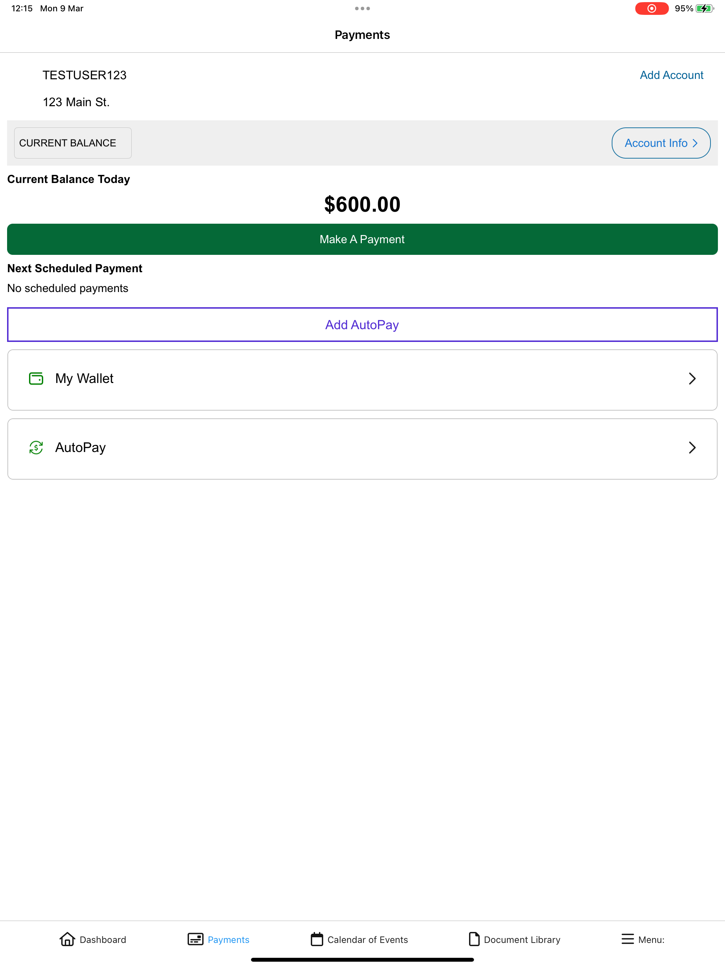Open the Dashboard home icon
Image resolution: width=725 pixels, height=967 pixels.
67,939
